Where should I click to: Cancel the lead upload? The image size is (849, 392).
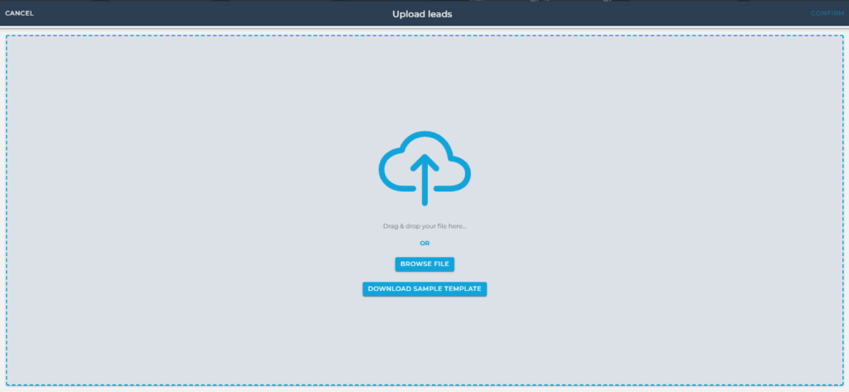(19, 13)
